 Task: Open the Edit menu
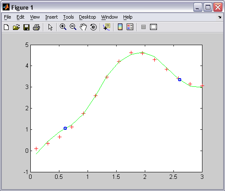click(x=20, y=17)
